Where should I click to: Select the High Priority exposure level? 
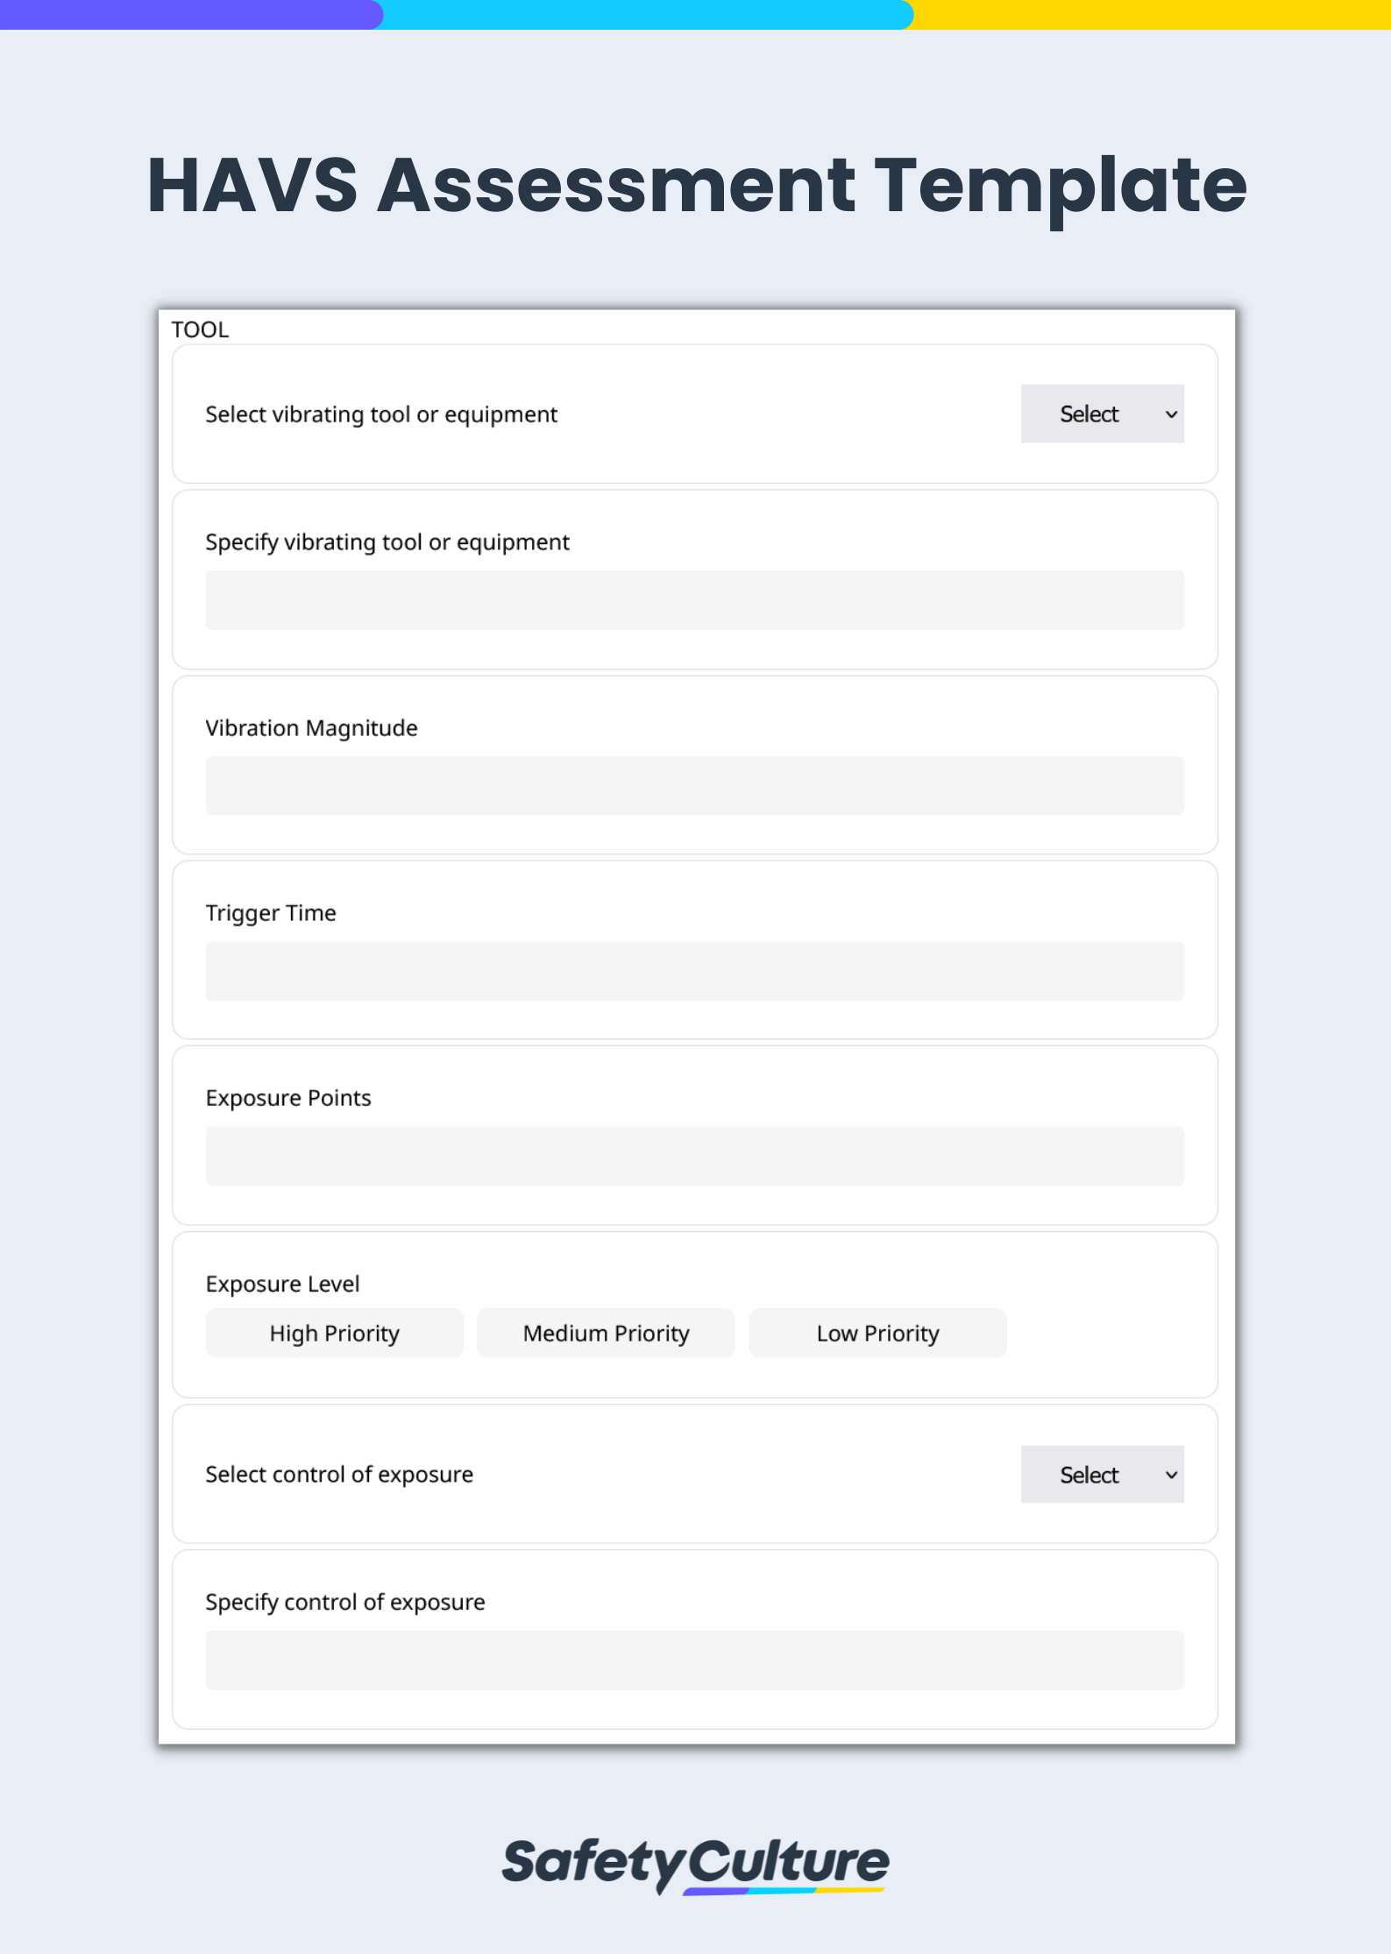click(334, 1333)
